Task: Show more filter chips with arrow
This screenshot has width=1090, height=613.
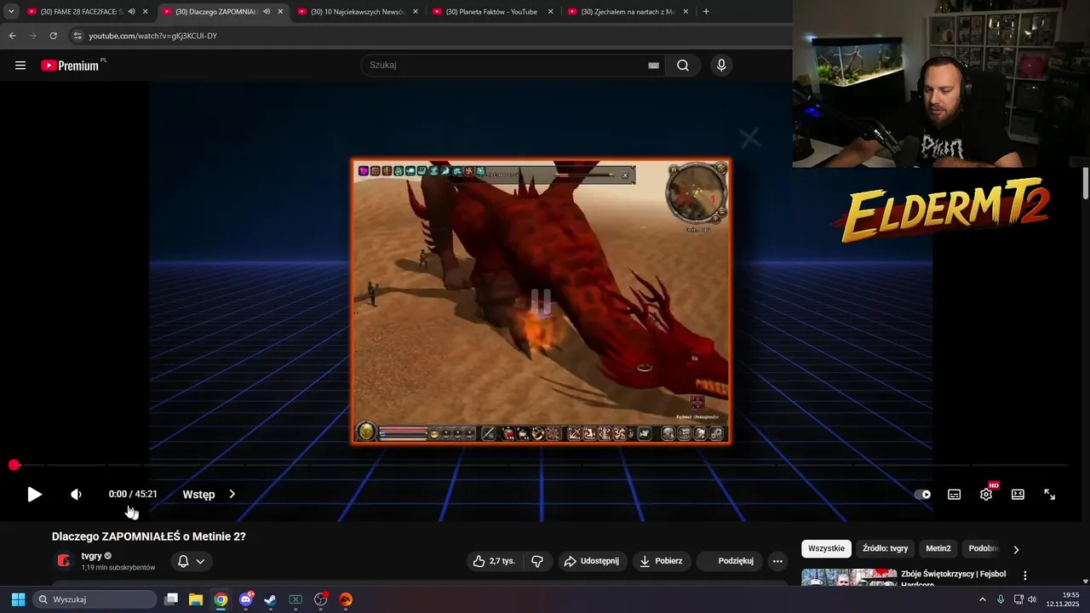Action: 1016,549
